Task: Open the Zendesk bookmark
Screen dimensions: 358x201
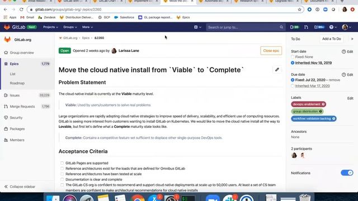Action: pos(47,17)
